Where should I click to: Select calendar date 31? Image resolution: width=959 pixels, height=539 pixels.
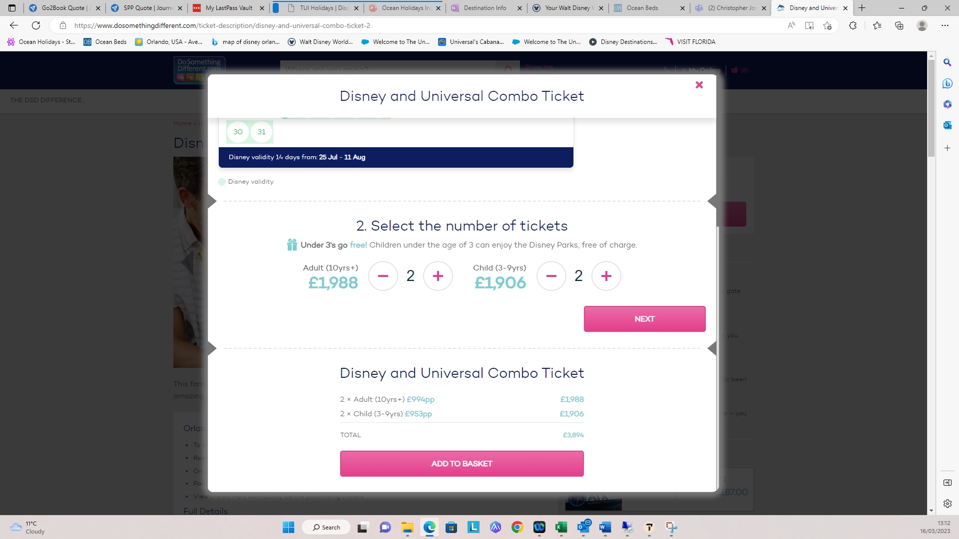(x=261, y=132)
